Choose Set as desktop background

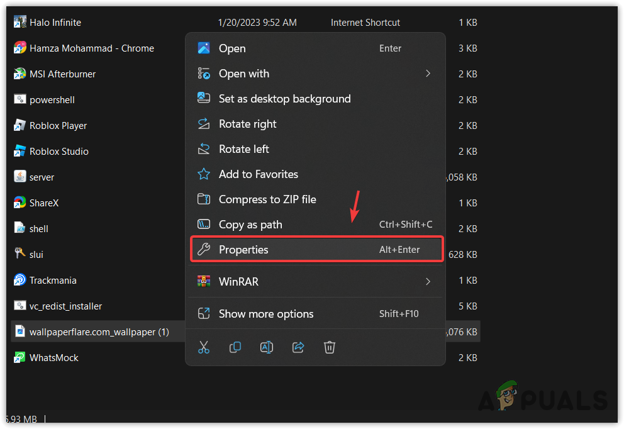316,99
